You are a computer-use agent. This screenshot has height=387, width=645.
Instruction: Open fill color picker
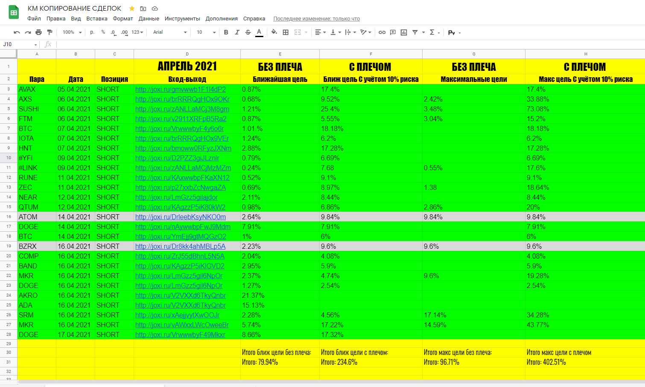274,32
